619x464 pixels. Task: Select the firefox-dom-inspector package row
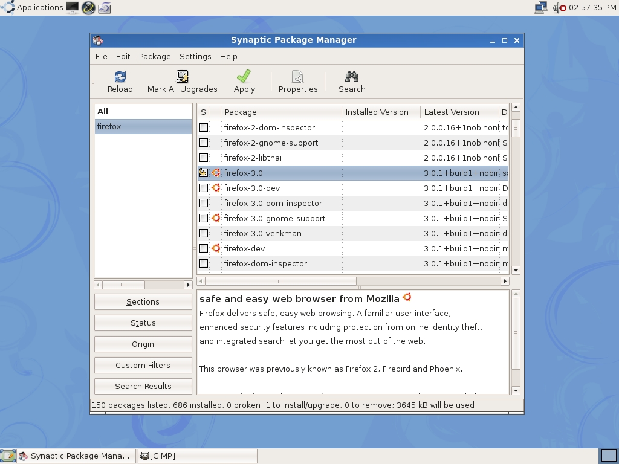tap(353, 263)
